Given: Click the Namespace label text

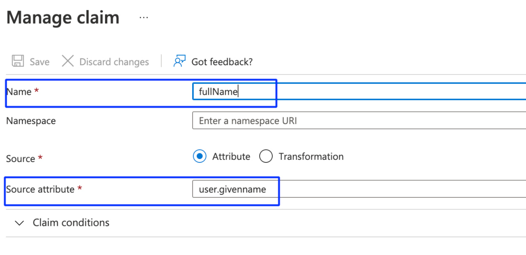Looking at the screenshot, I should coord(31,121).
